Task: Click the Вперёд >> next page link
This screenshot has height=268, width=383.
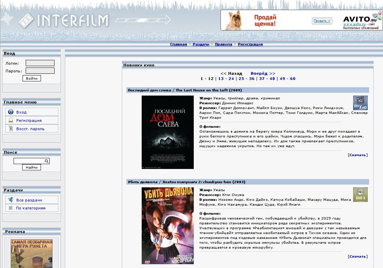Action: (263, 73)
